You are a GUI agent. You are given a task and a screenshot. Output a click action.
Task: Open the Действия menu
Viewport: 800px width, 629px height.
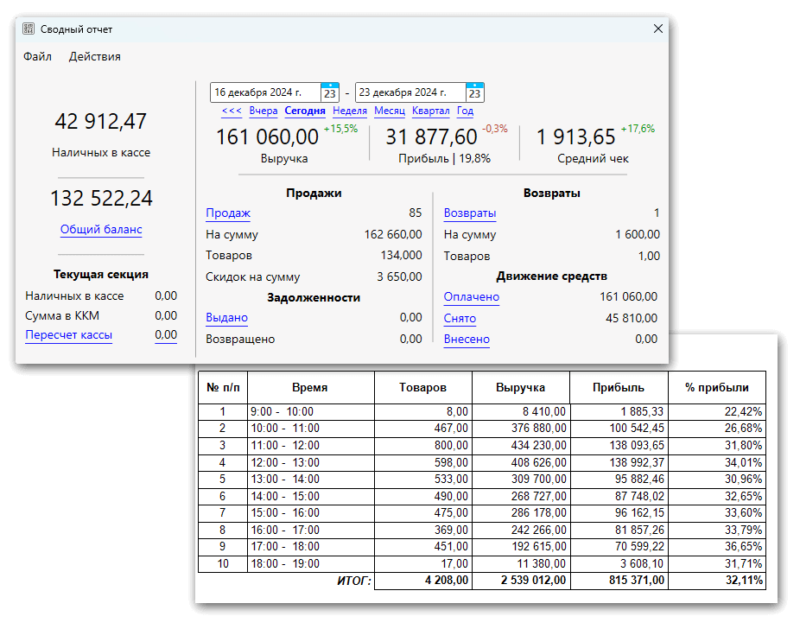click(x=95, y=57)
